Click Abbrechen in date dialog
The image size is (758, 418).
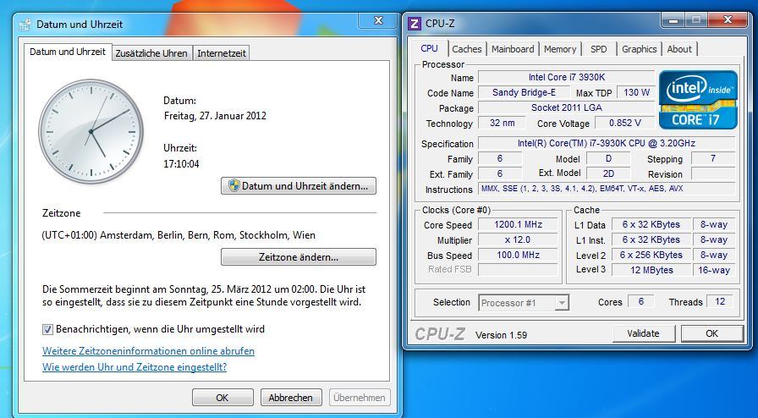(x=290, y=398)
